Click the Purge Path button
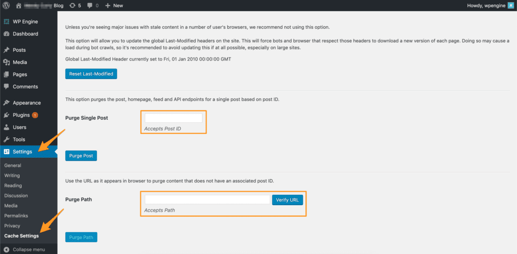The height and width of the screenshot is (254, 517). [x=81, y=237]
